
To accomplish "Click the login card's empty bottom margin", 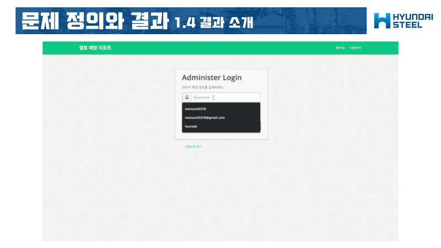I will point(220,136).
